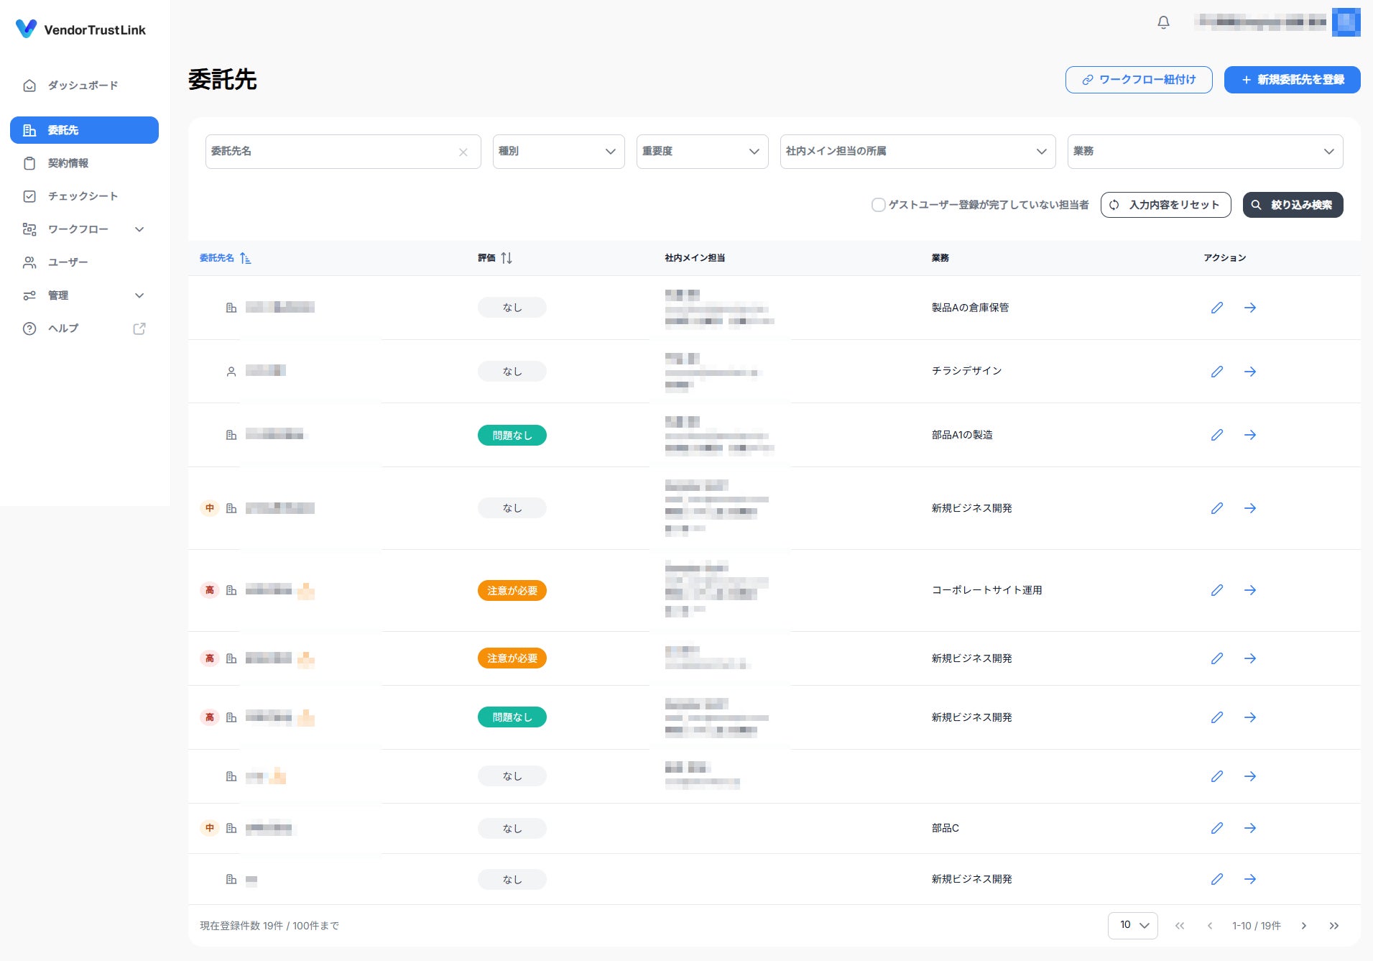This screenshot has height=961, width=1373.
Task: Sort by 評価 column
Action: (x=495, y=258)
